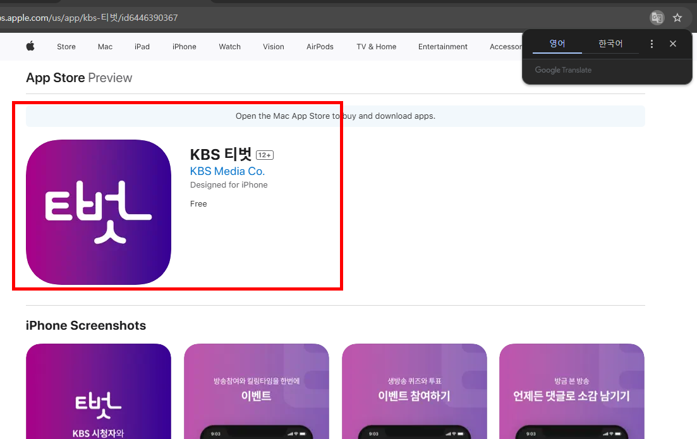697x439 pixels.
Task: Open the Google Translate options menu
Action: (652, 43)
